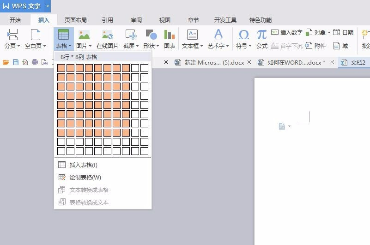Expand the 图片 dropdown arrow
The image size is (370, 245).
[90, 46]
